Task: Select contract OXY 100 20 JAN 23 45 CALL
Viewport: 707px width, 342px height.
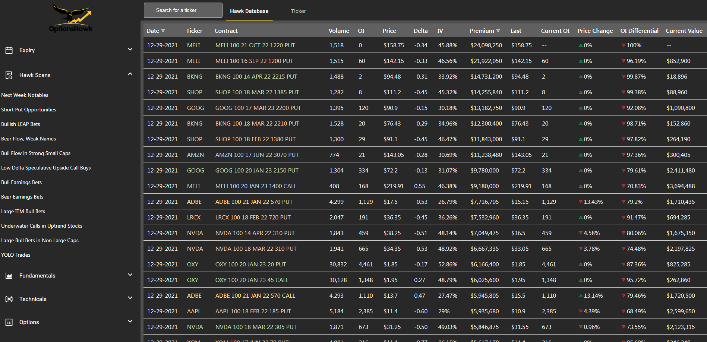Action: coord(252,280)
